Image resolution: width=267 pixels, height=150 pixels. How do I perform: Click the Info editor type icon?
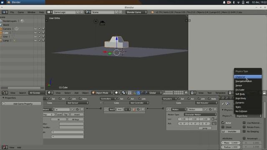[5, 12]
